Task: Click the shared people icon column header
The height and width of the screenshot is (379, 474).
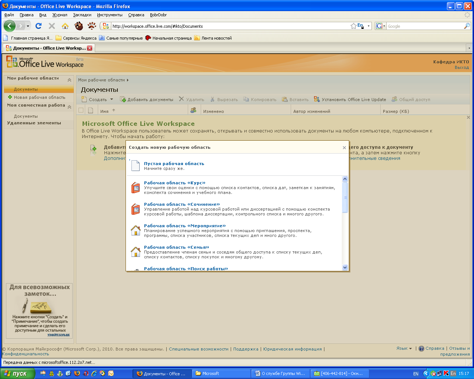Action: click(x=193, y=110)
